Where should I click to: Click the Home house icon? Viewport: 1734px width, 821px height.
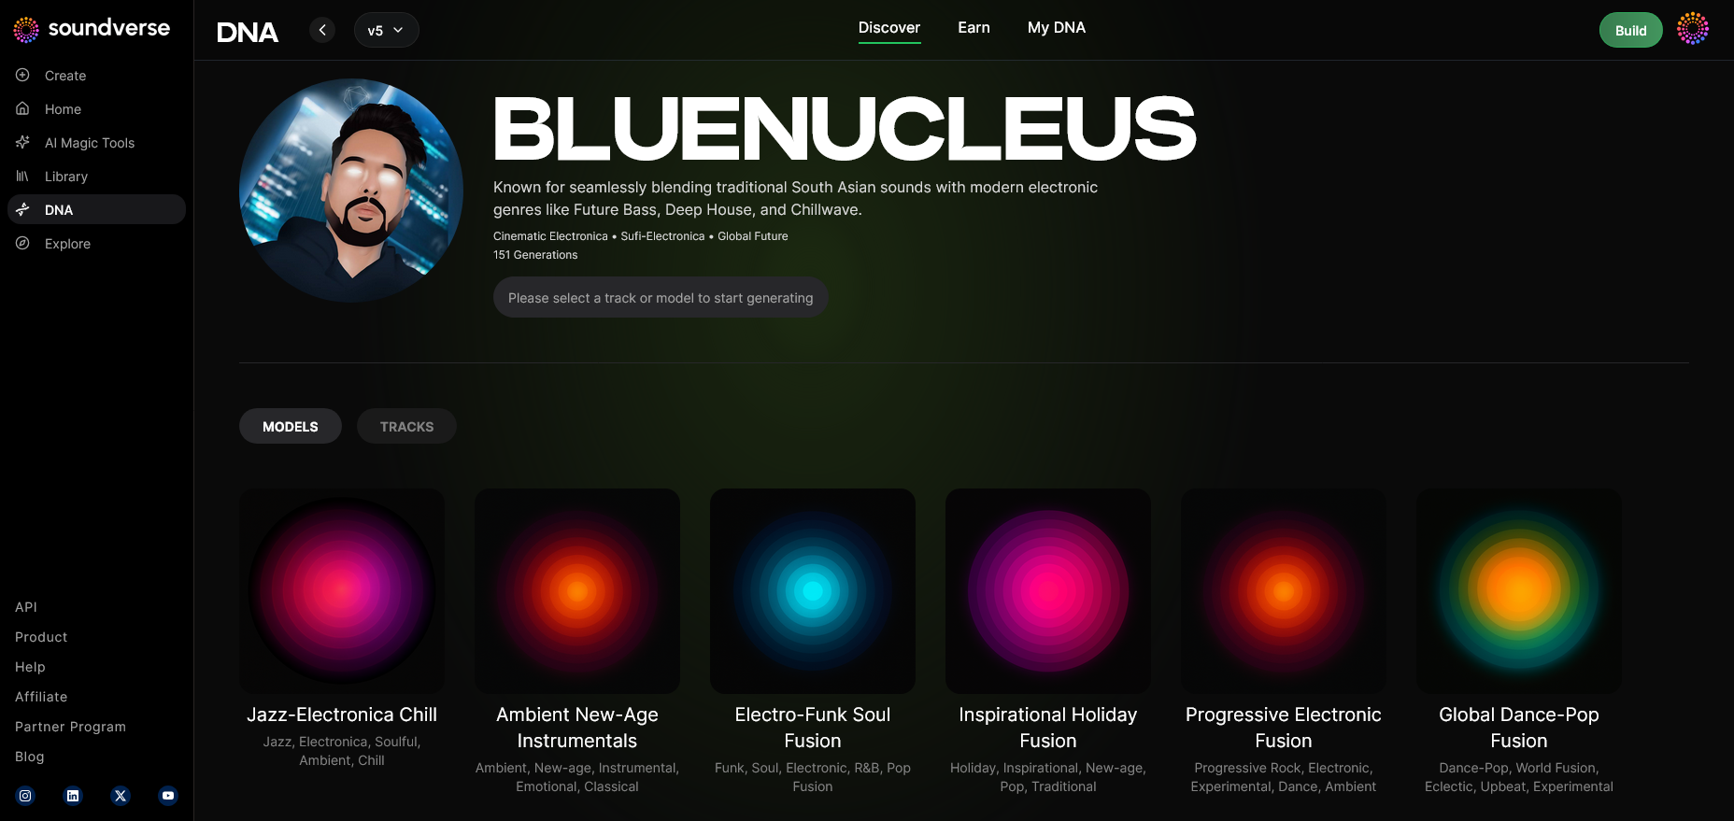22,108
